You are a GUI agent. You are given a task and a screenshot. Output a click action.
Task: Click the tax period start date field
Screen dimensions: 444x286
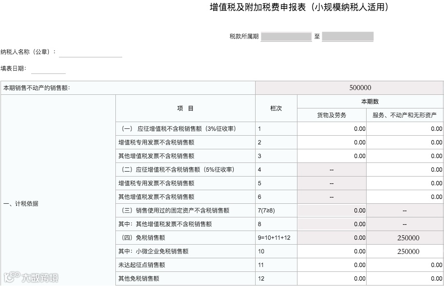(286, 36)
